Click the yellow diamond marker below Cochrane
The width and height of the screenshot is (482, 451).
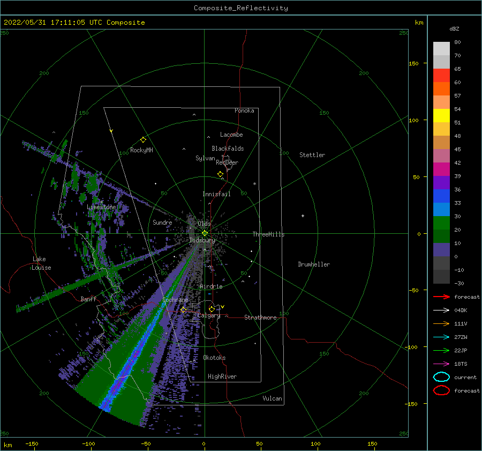[x=183, y=310]
